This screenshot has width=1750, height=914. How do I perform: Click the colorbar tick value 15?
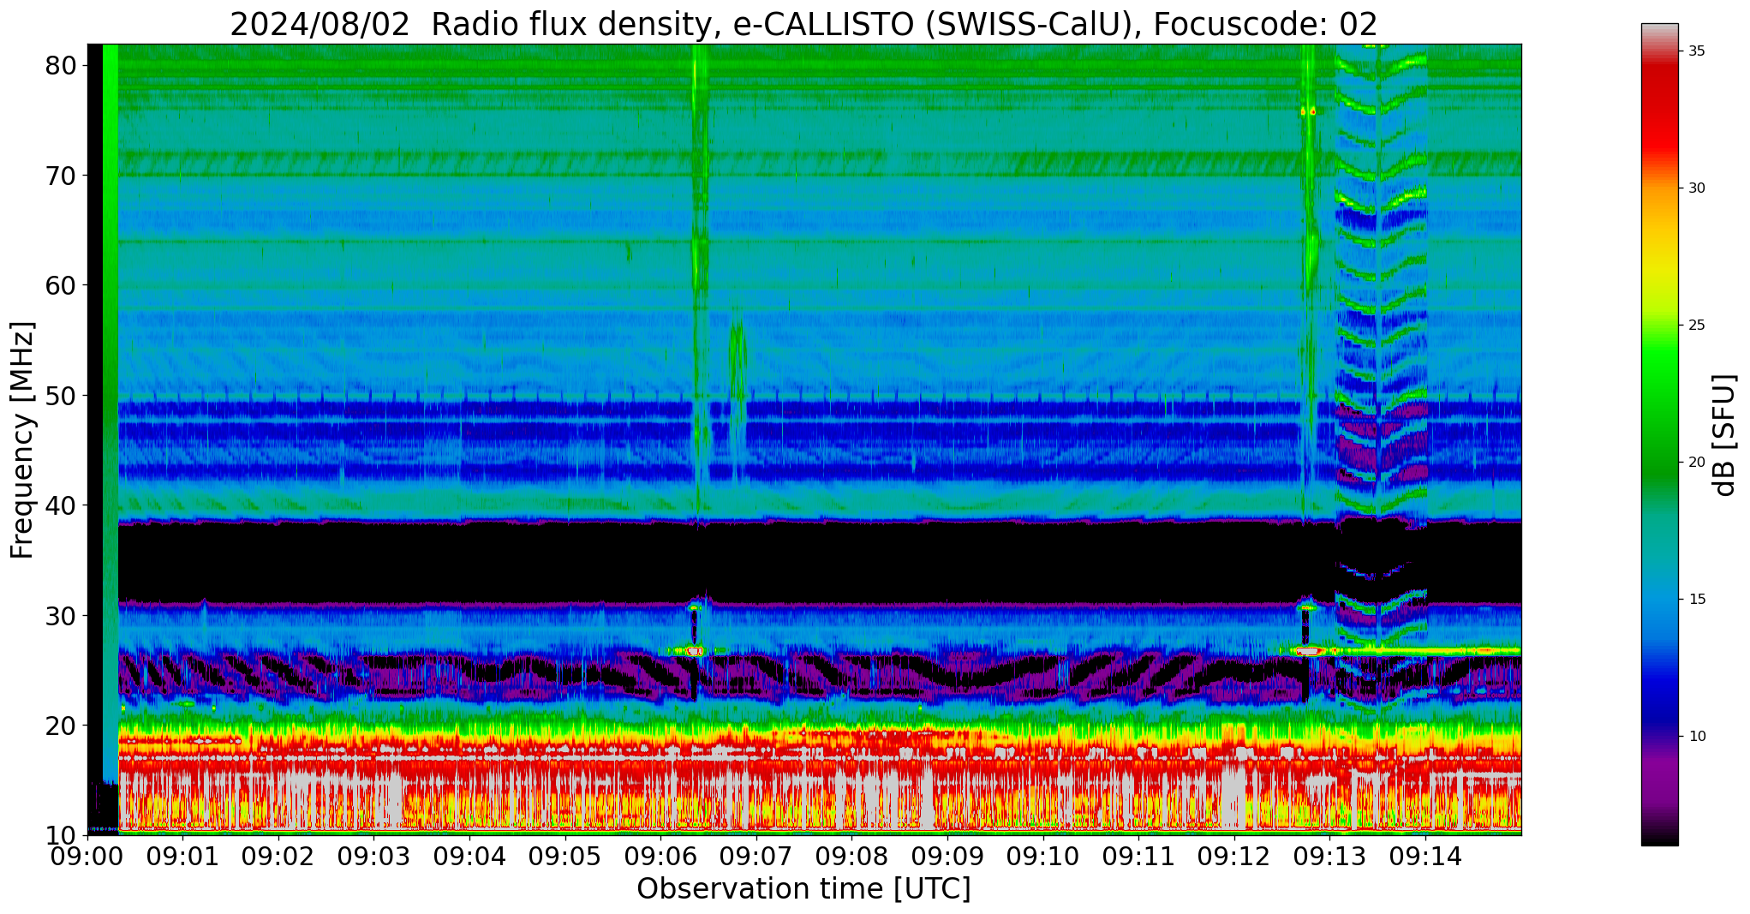pyautogui.click(x=1696, y=600)
